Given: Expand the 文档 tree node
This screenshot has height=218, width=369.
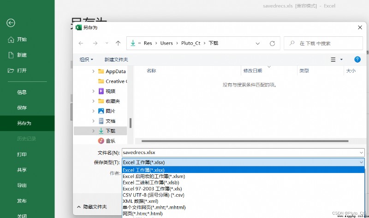Looking at the screenshot, I should click(x=94, y=121).
